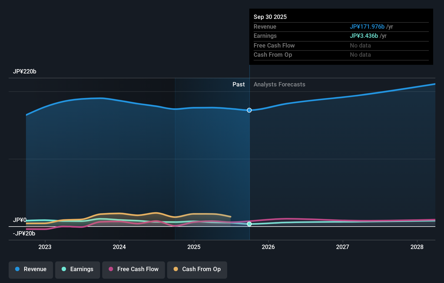Screen dimensions: 444x283
Task: Expand the Sep 30 2025 tooltip header
Action: (x=270, y=17)
